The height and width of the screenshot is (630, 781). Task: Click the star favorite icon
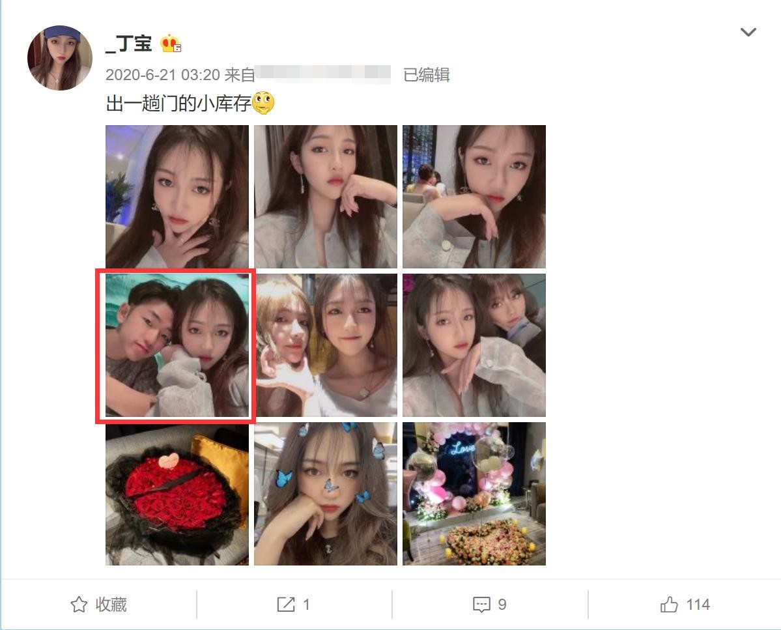(79, 605)
